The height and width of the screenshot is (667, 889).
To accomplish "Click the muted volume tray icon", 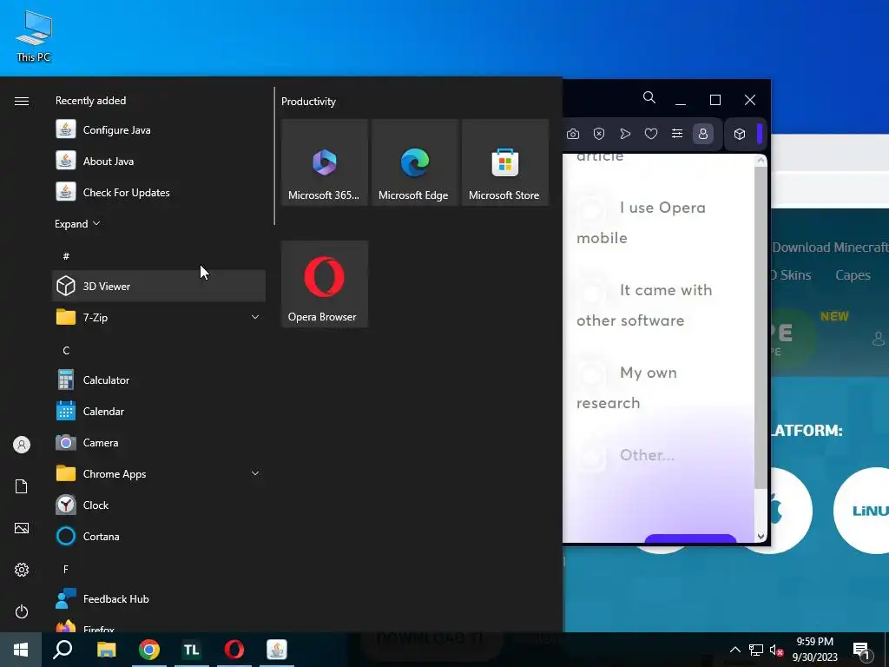I will click(776, 650).
